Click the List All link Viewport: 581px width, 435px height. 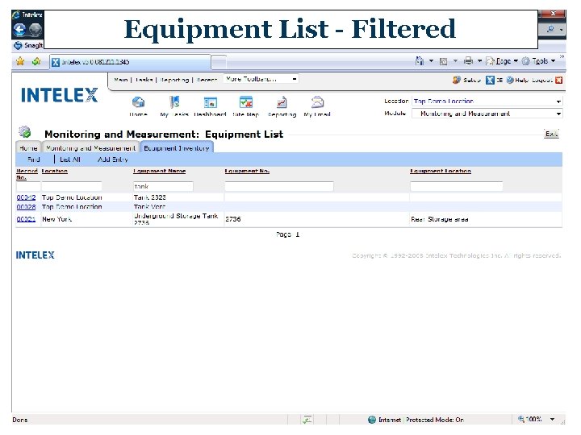click(x=70, y=159)
